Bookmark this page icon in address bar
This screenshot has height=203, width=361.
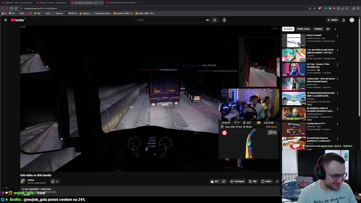(16, 8)
